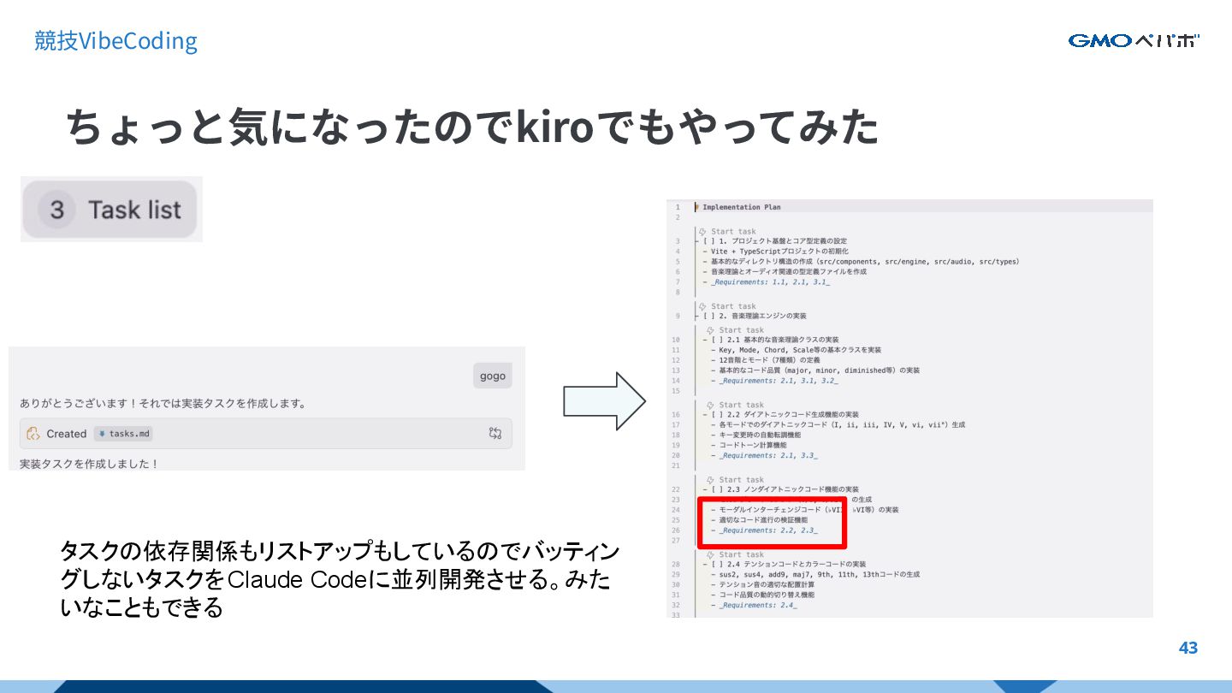Click the file-code icon beside the Created label
This screenshot has width=1232, height=693.
click(33, 434)
